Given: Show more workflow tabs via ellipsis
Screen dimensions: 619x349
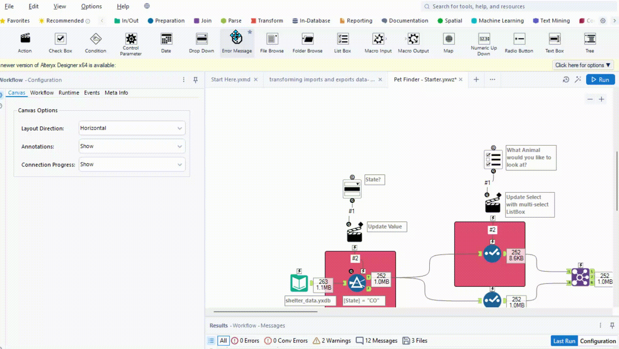Looking at the screenshot, I should [493, 79].
